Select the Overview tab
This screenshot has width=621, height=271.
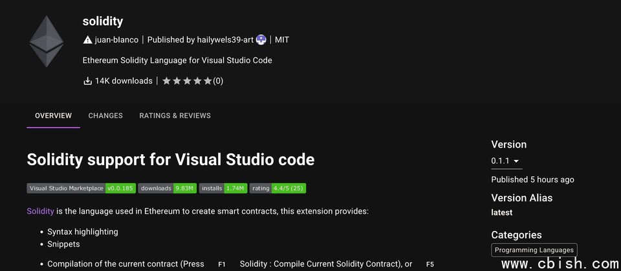(53, 116)
